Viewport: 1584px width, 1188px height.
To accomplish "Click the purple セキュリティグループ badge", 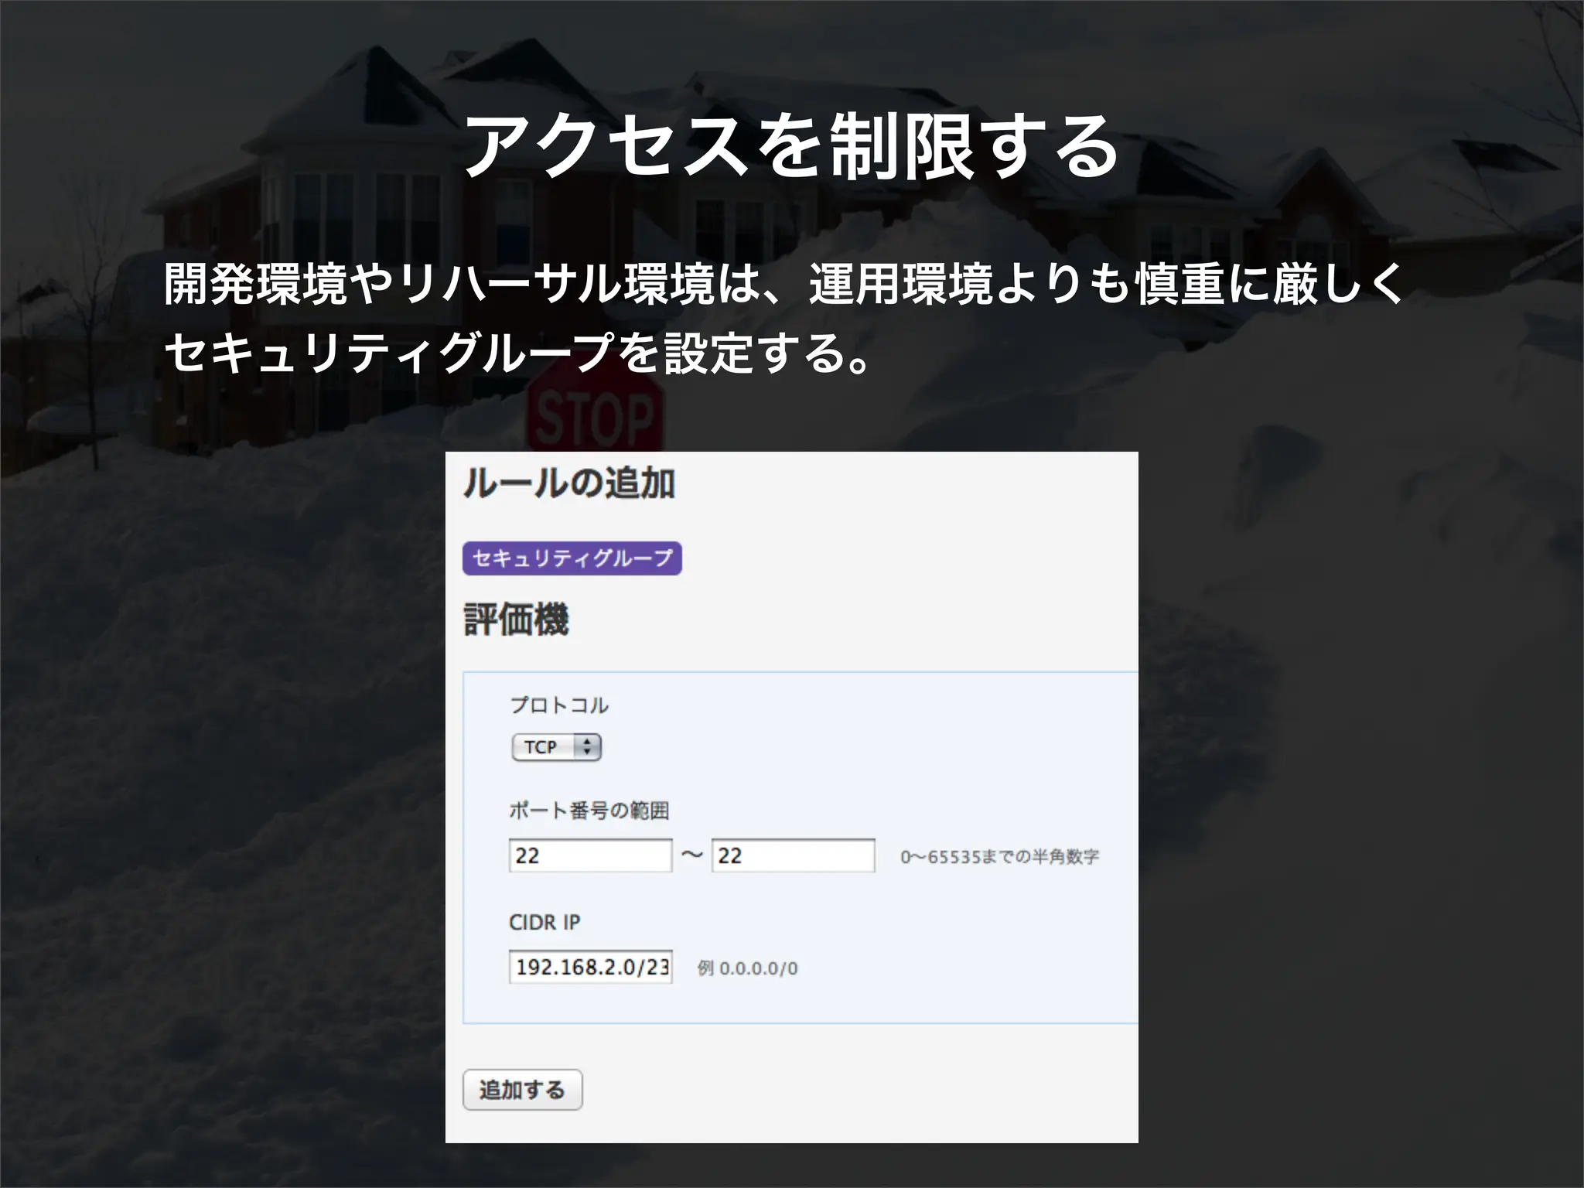I will 572,558.
